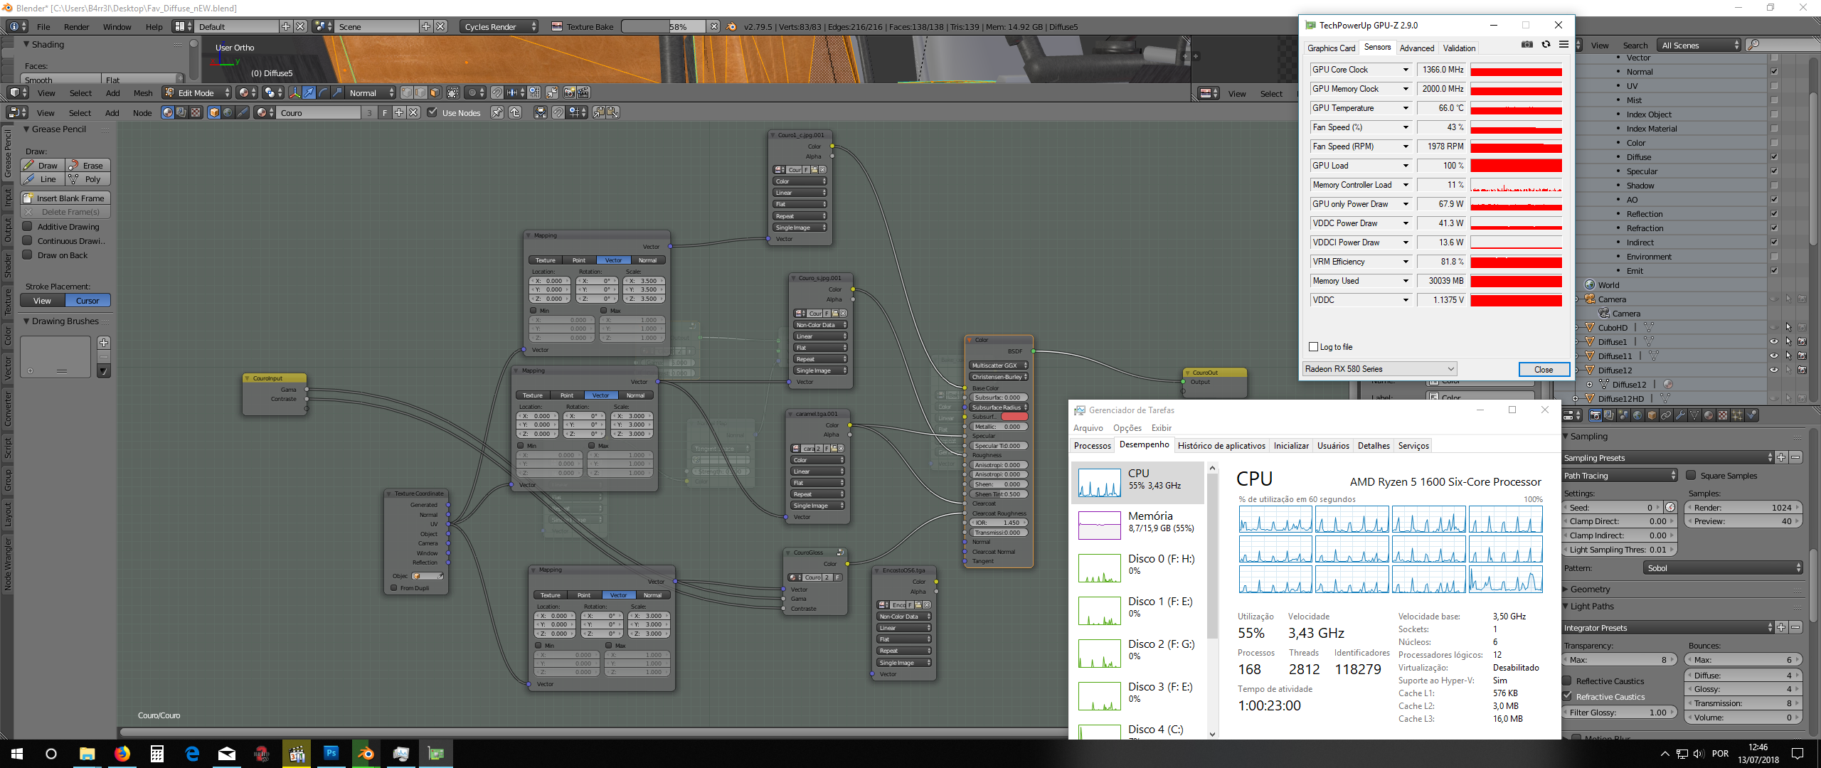The image size is (1821, 768).
Task: Toggle Mist render pass checkbox in outliner
Action: pos(1774,100)
